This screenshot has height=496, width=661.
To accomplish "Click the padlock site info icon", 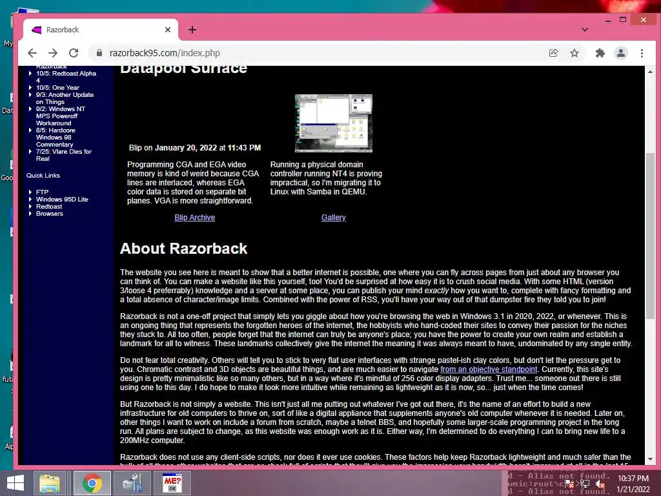I will [99, 53].
